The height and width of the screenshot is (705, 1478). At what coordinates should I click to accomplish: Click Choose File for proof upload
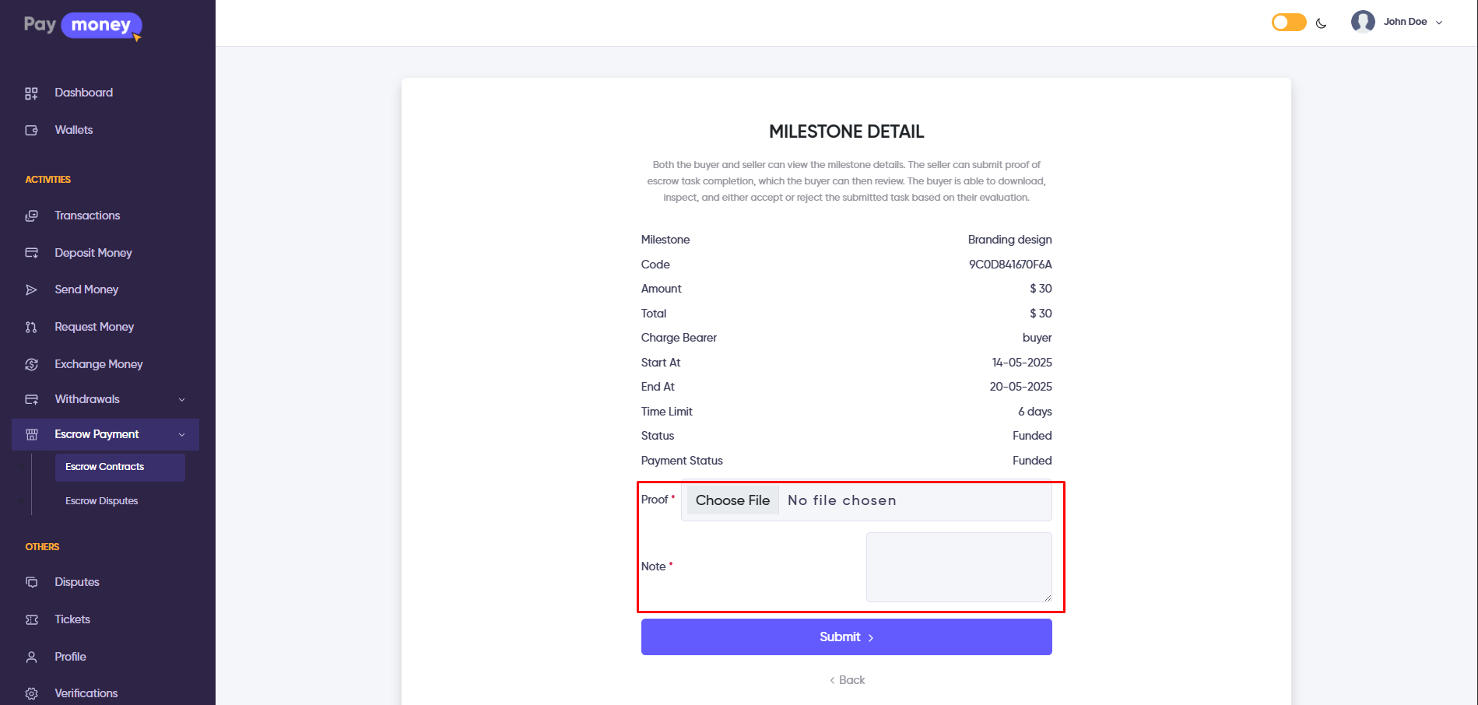(732, 500)
